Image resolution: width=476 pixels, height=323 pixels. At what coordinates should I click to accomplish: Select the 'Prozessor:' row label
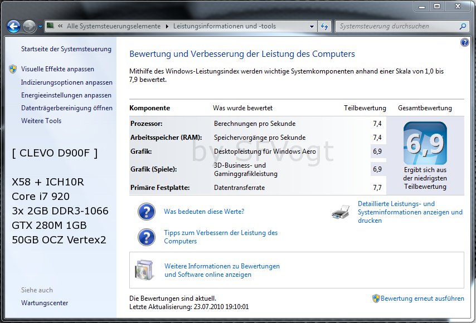(147, 124)
